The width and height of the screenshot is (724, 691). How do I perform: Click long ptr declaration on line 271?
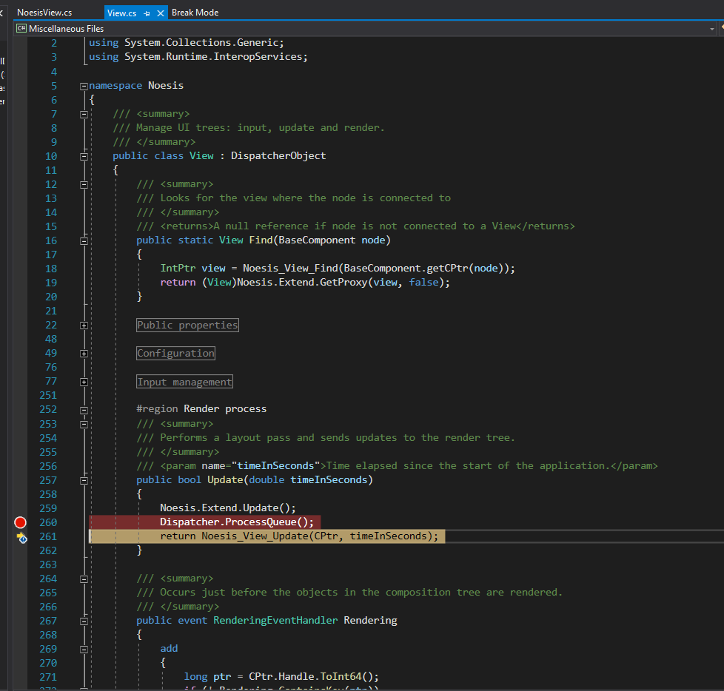[x=281, y=676]
